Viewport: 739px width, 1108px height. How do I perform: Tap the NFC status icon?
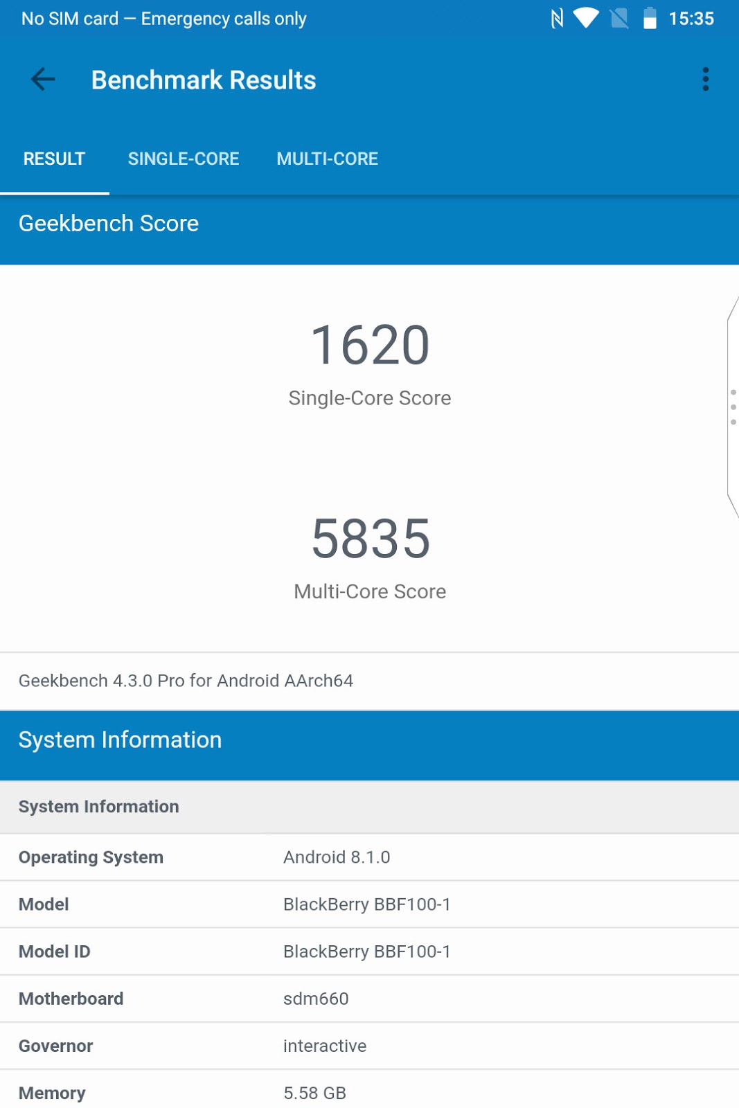coord(557,19)
